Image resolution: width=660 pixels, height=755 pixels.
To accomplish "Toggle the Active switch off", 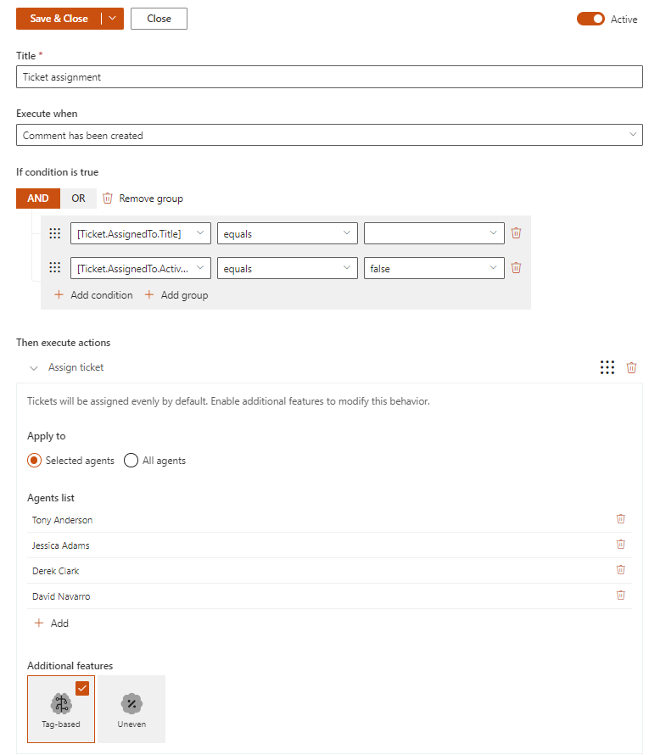I will (590, 19).
